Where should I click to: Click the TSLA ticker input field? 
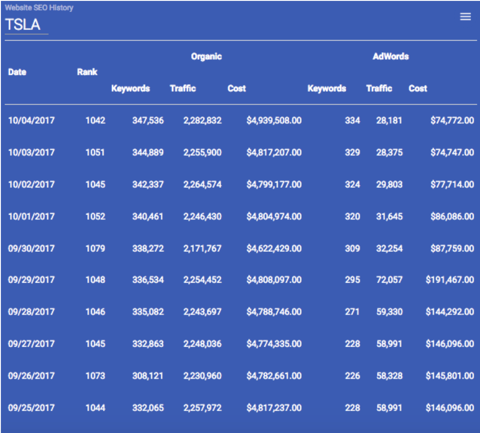click(x=26, y=25)
